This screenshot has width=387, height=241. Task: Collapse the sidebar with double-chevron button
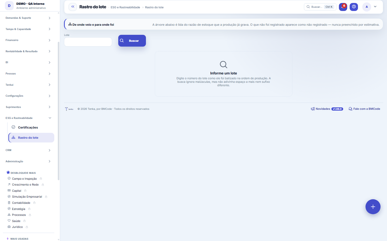coord(73,7)
